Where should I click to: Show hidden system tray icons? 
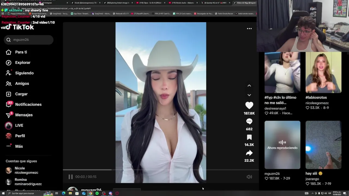tap(312, 193)
